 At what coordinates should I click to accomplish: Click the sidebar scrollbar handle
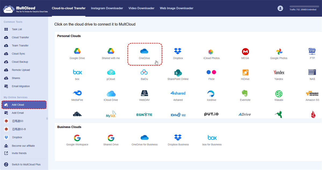click(x=47, y=118)
